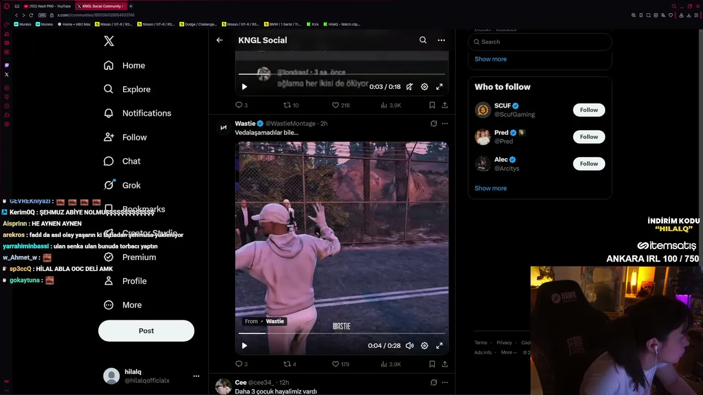This screenshot has height=395, width=703.
Task: Like the post with 218 likes
Action: coord(341,105)
